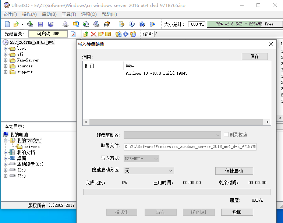Image resolution: width=283 pixels, height=223 pixels.
Task: Toggle the 刻录校验 checkbox
Action: [x=226, y=135]
